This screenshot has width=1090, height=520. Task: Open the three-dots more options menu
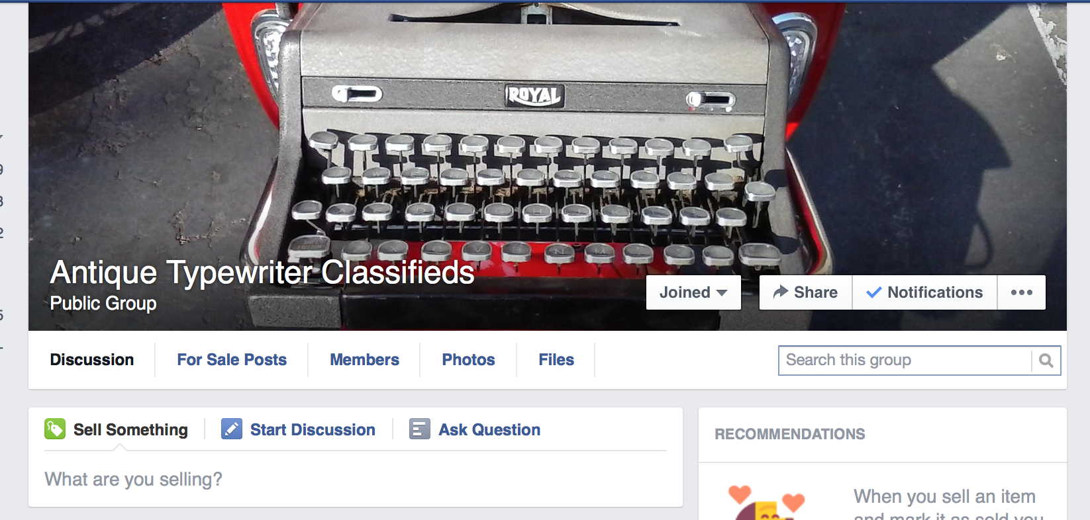[1022, 292]
